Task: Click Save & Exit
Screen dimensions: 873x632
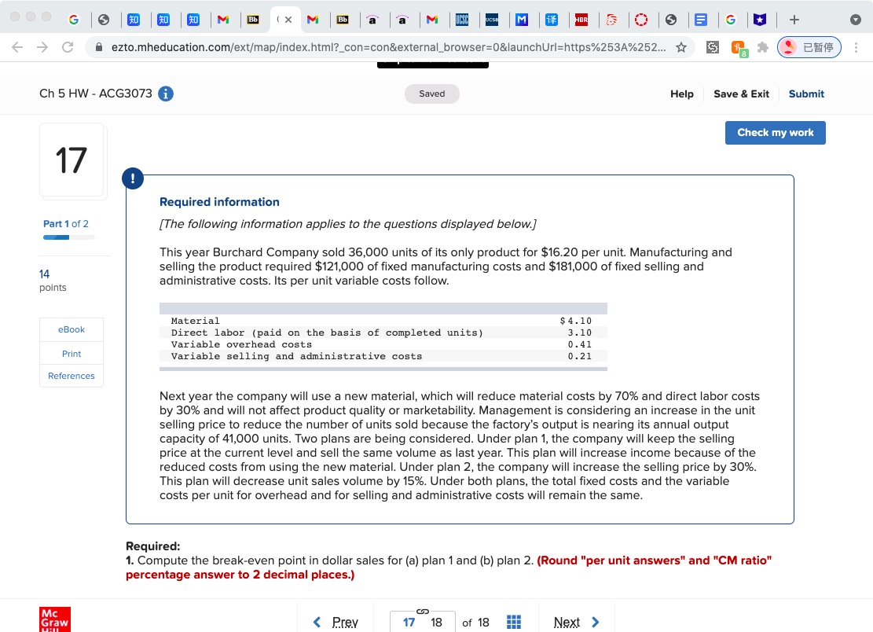Action: click(741, 94)
